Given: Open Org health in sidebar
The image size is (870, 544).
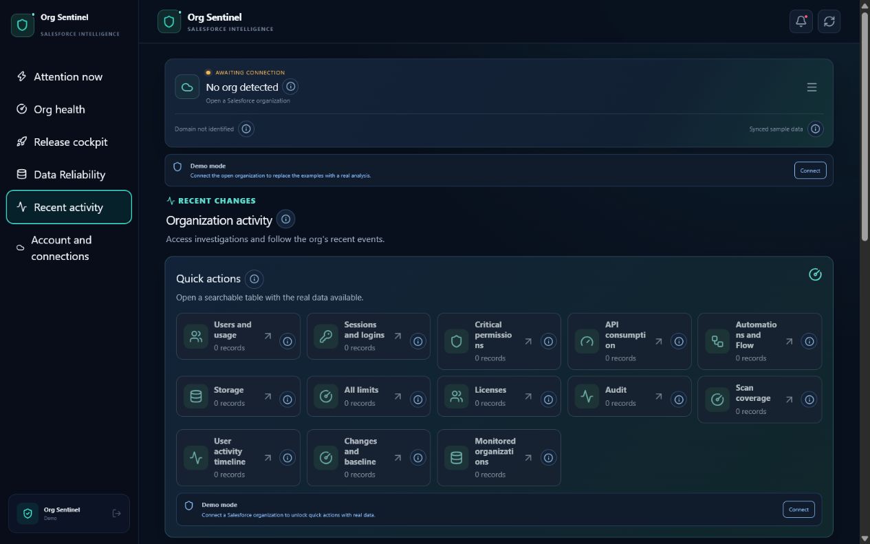Looking at the screenshot, I should click(x=69, y=109).
